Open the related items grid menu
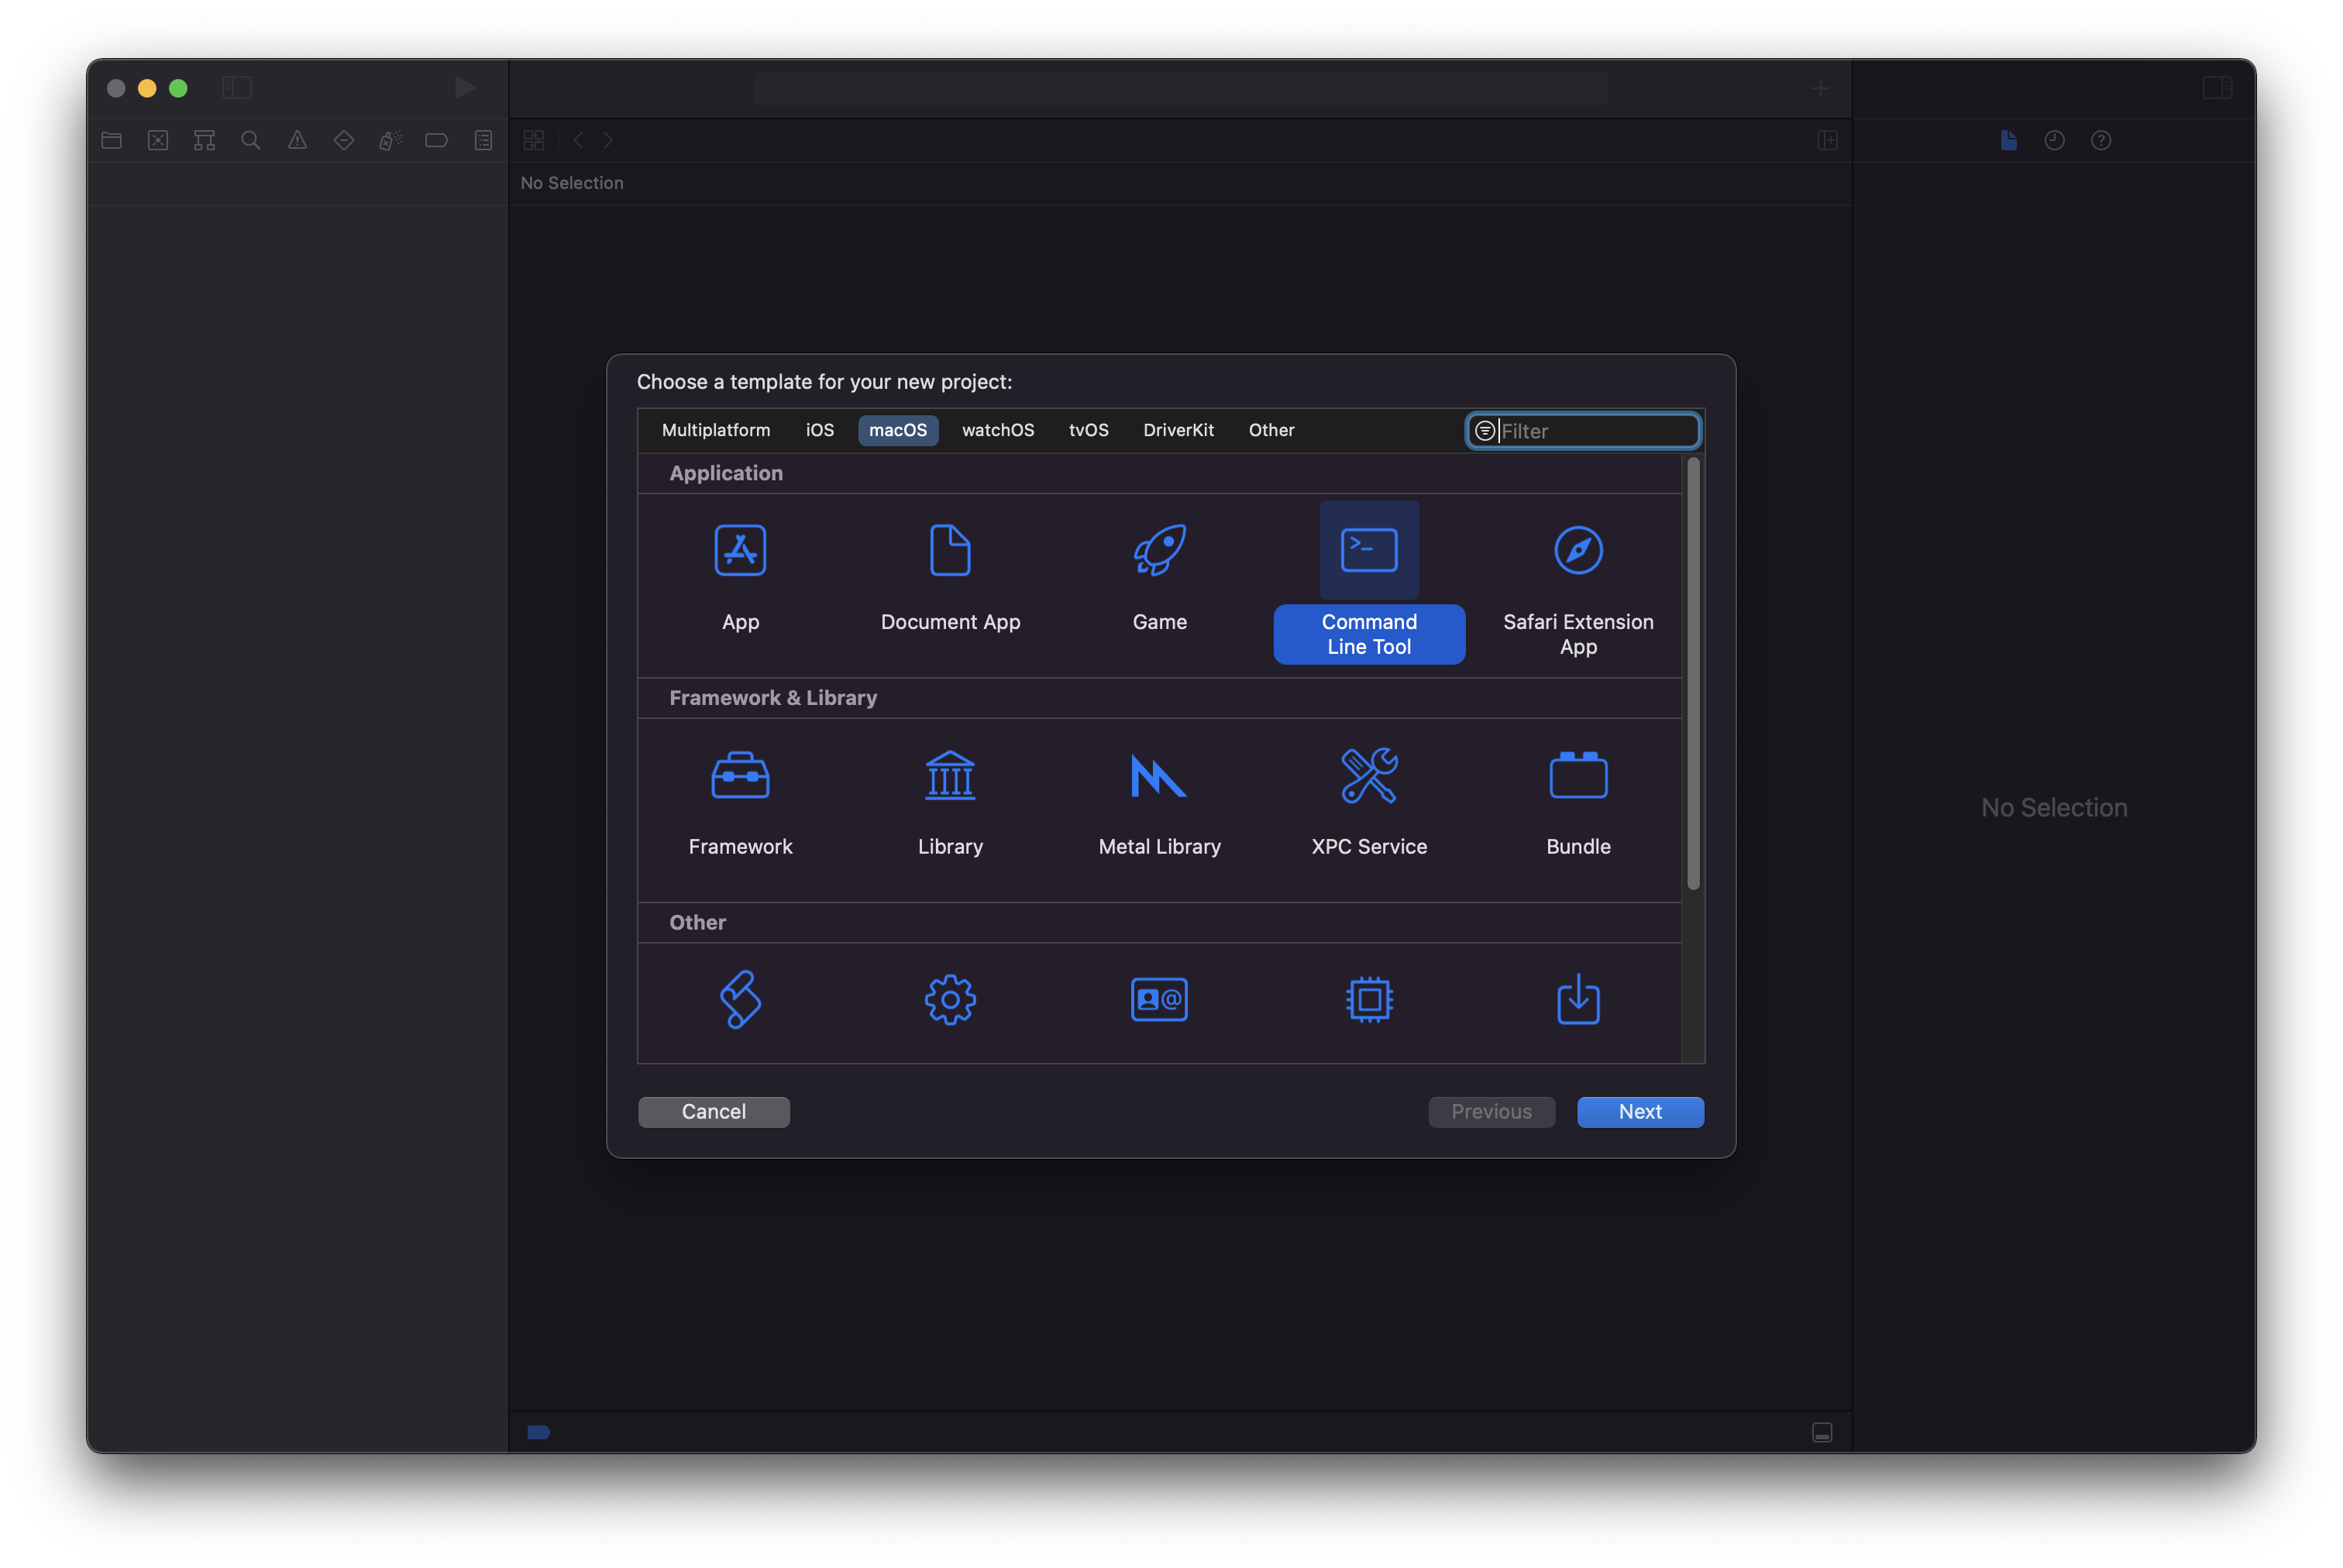Viewport: 2343px width, 1568px height. [x=534, y=140]
